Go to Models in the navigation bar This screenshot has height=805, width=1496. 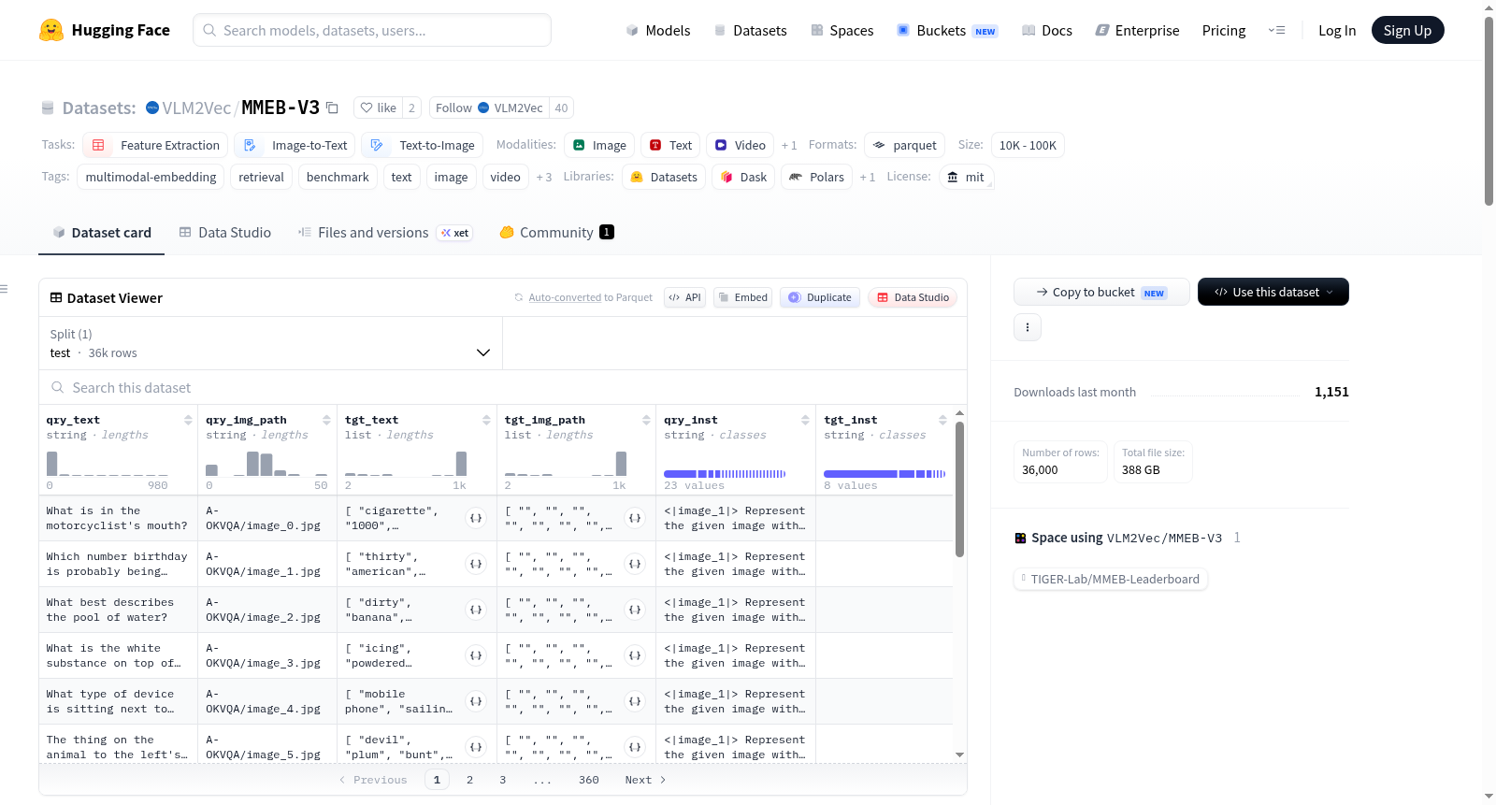[658, 30]
